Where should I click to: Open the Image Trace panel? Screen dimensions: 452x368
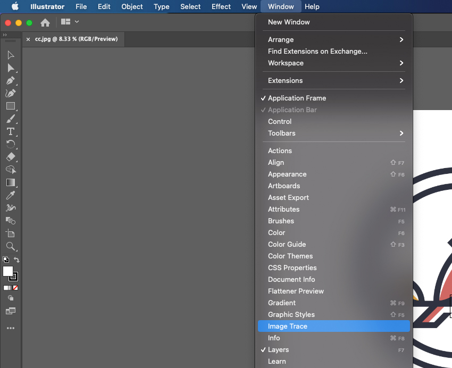(x=287, y=326)
